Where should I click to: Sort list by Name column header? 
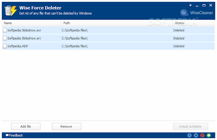tap(8, 23)
